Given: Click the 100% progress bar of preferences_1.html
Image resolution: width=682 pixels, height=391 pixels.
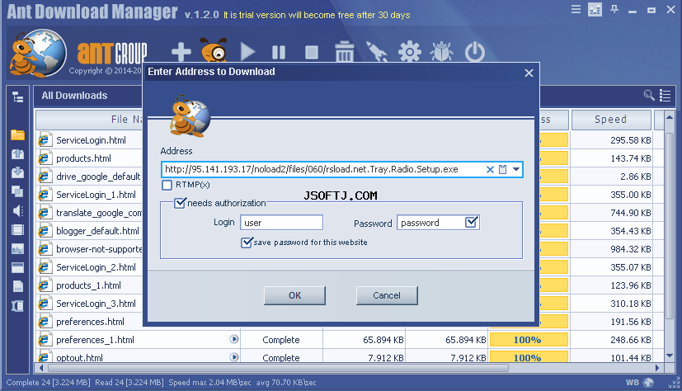Looking at the screenshot, I should 529,340.
